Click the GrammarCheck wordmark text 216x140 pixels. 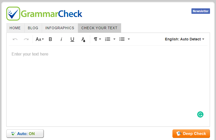pyautogui.click(x=51, y=14)
